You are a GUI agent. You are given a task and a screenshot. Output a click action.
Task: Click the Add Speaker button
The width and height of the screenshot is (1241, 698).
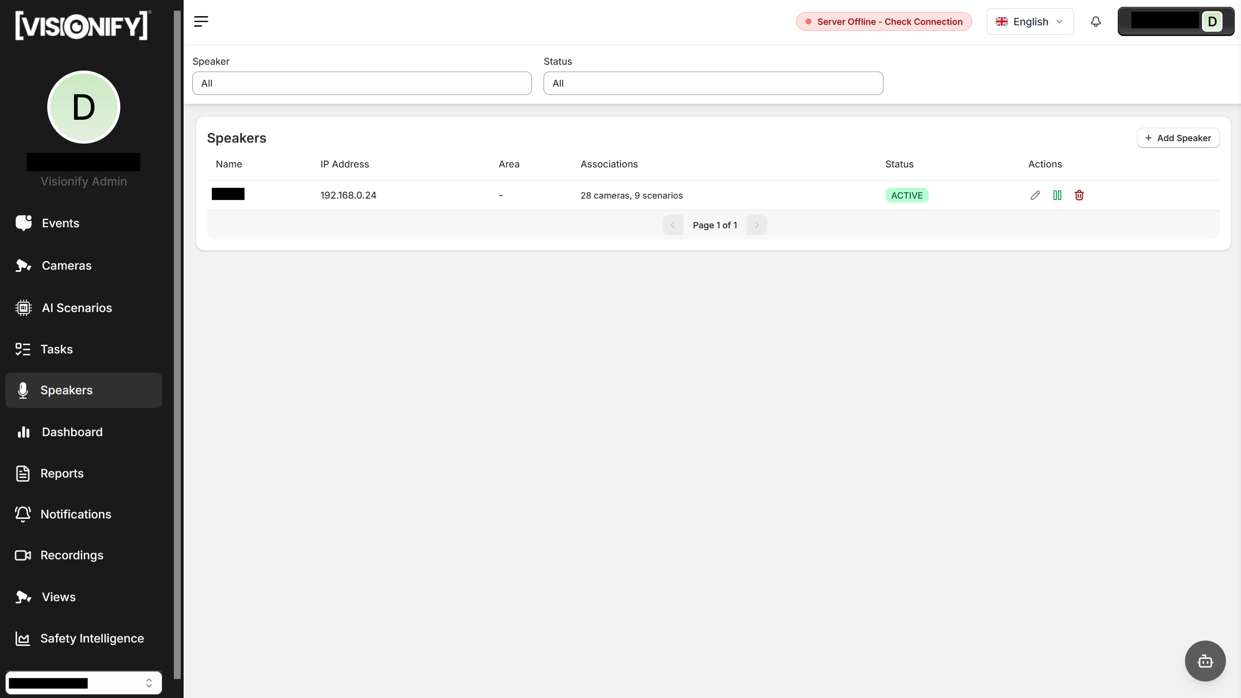(x=1178, y=138)
